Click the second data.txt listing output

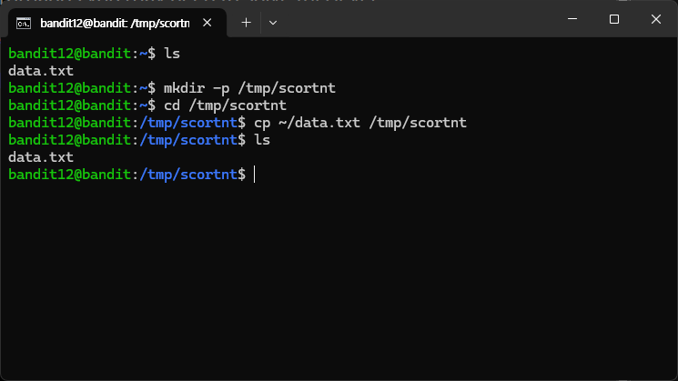[41, 157]
